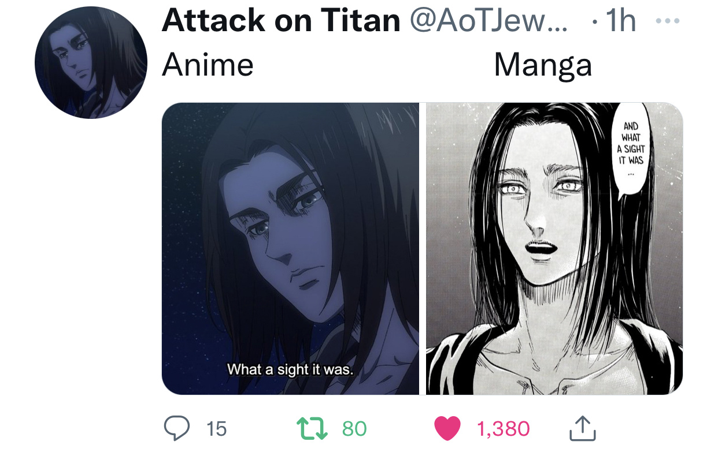The width and height of the screenshot is (718, 464).
Task: Open the Attack on Titan profile avatar
Action: point(91,62)
